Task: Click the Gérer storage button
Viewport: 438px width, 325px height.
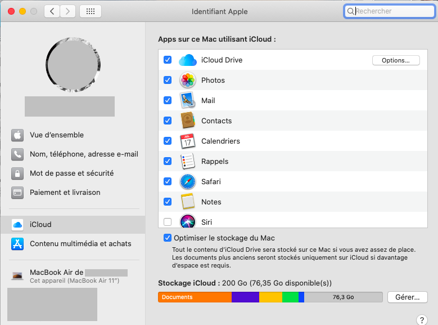Action: point(407,297)
